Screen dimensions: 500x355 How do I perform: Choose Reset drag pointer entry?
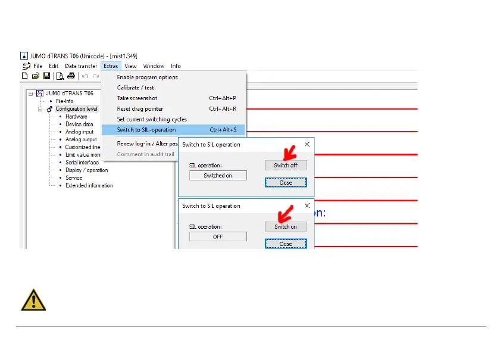click(173, 109)
